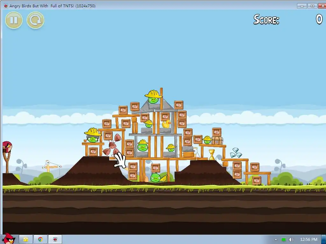The image size is (326, 244).
Task: Open the Windows Start button with the red bird
Action: click(x=8, y=239)
